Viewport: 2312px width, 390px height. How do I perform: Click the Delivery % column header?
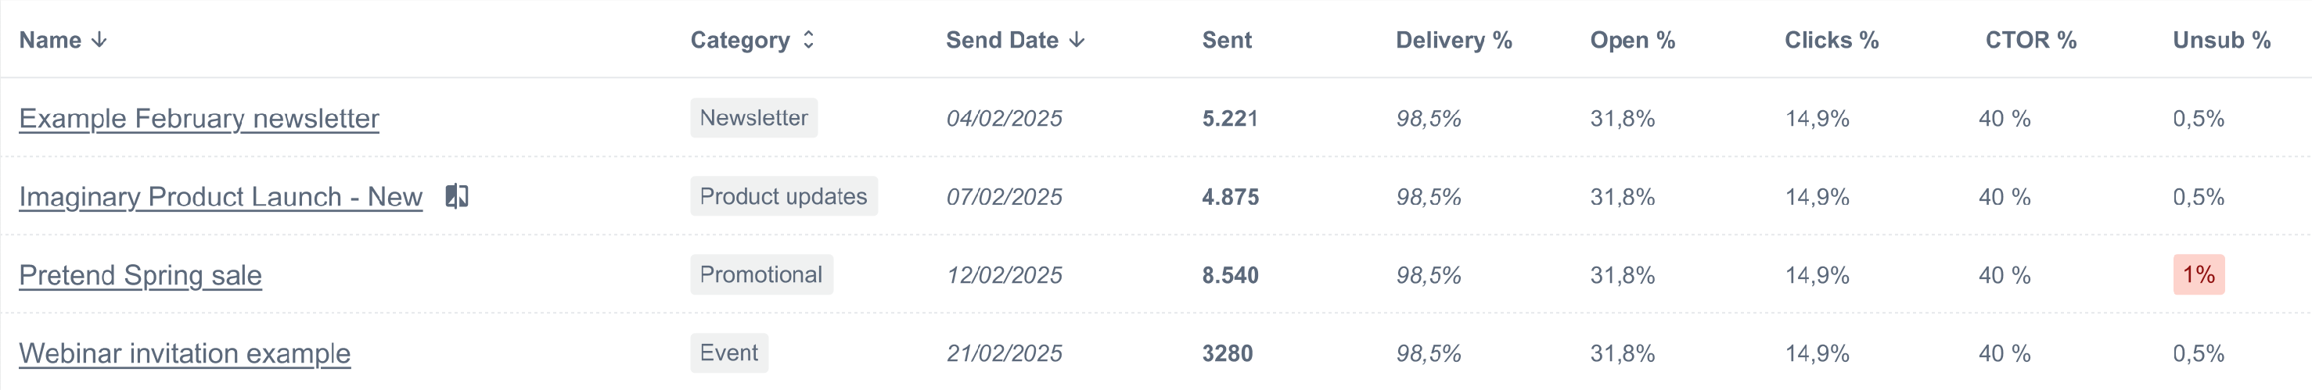1454,41
